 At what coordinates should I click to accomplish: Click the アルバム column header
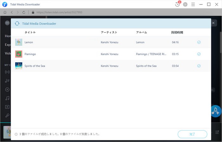click(x=141, y=32)
